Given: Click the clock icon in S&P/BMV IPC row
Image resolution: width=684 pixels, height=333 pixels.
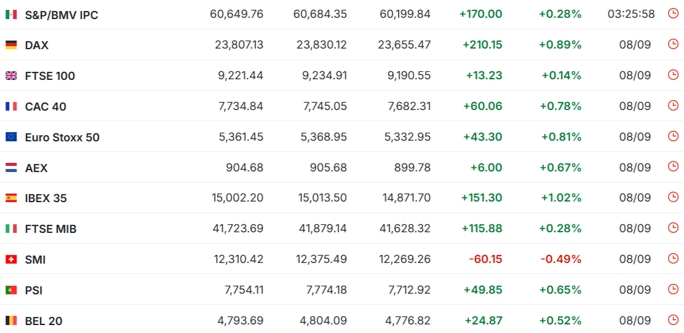Looking at the screenshot, I should click(x=673, y=14).
